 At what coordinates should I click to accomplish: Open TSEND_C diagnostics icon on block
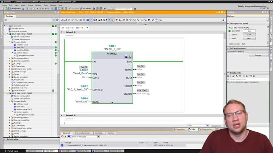(x=130, y=57)
